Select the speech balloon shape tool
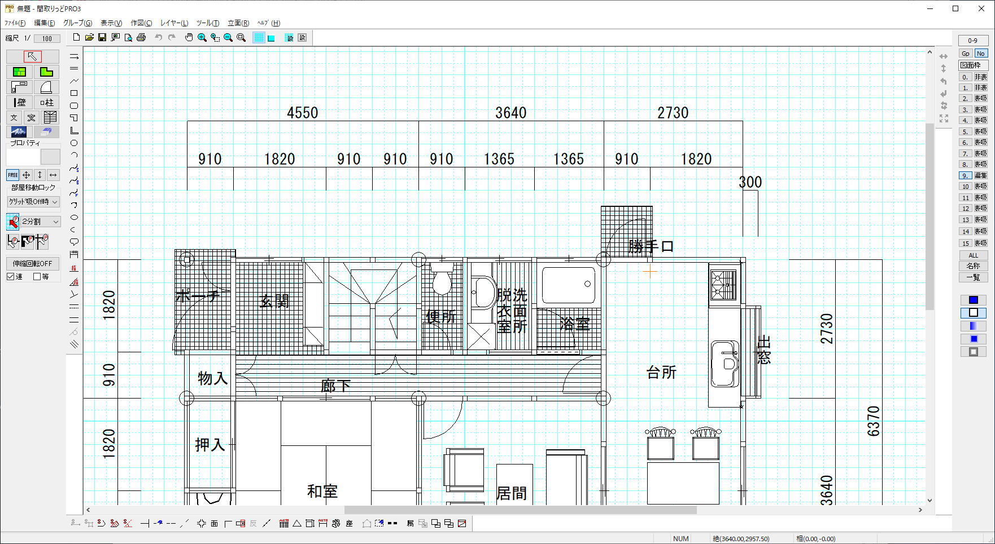This screenshot has width=995, height=544. coord(74,242)
